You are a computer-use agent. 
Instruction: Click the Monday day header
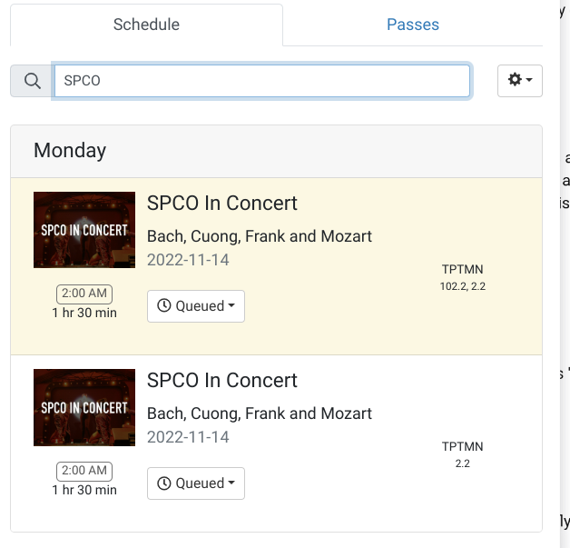(x=70, y=151)
